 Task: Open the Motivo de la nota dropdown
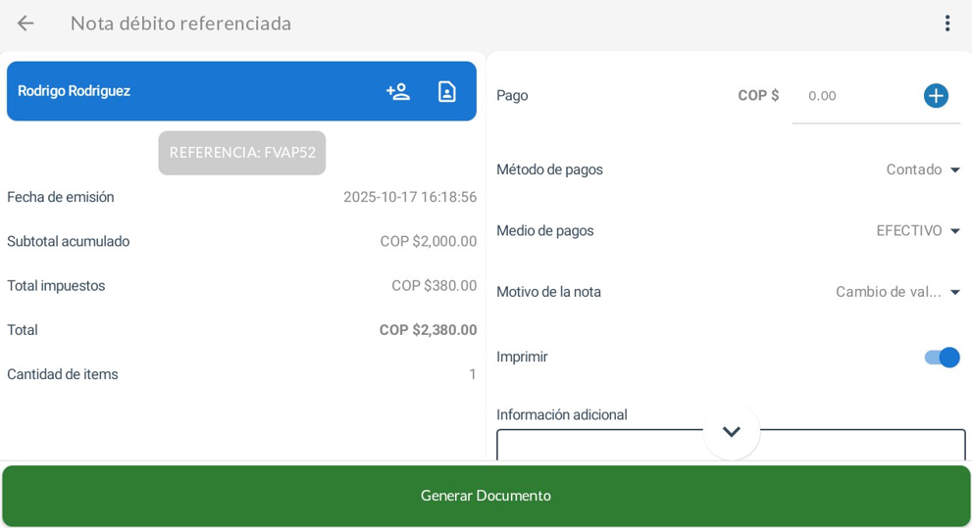click(x=897, y=292)
